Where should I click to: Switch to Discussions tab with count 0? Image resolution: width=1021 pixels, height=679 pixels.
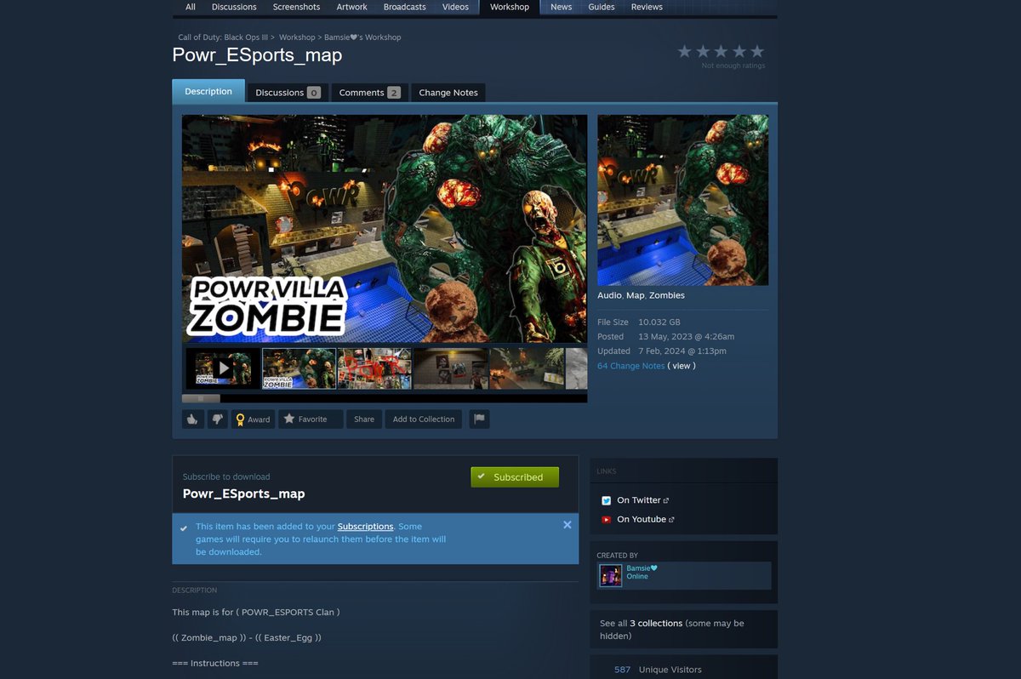pos(288,92)
